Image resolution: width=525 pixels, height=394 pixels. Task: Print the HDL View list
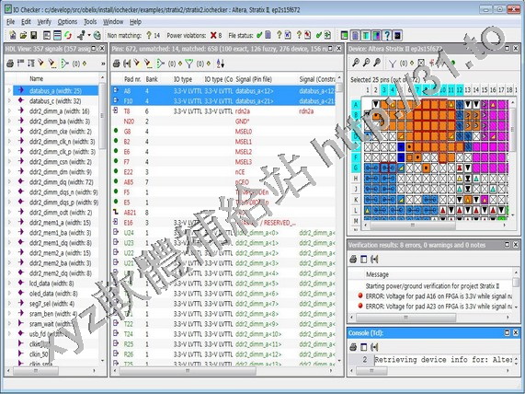point(10,63)
